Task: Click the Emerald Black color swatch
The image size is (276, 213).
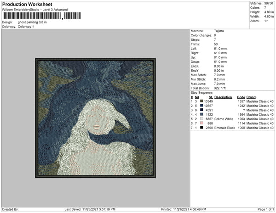Action: coord(201,128)
